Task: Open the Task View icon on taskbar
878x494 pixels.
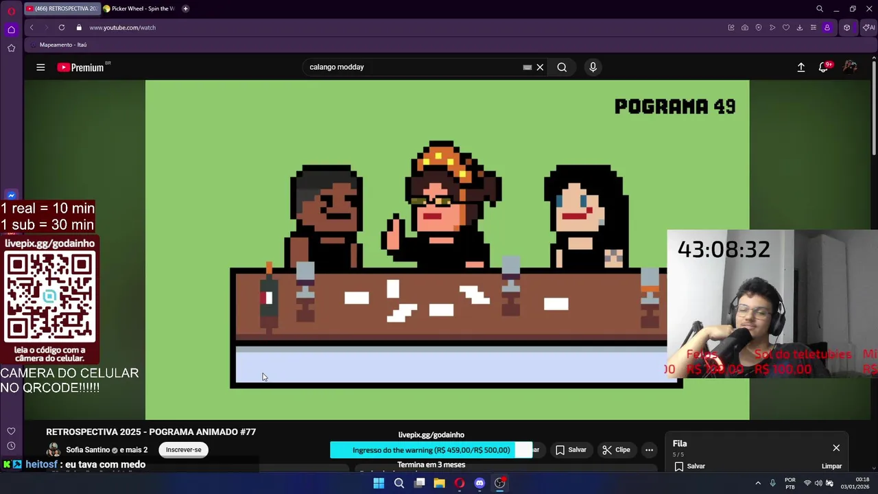Action: 419,483
